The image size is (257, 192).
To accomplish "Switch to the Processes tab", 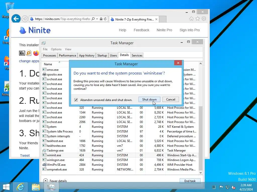I will click(x=49, y=55).
